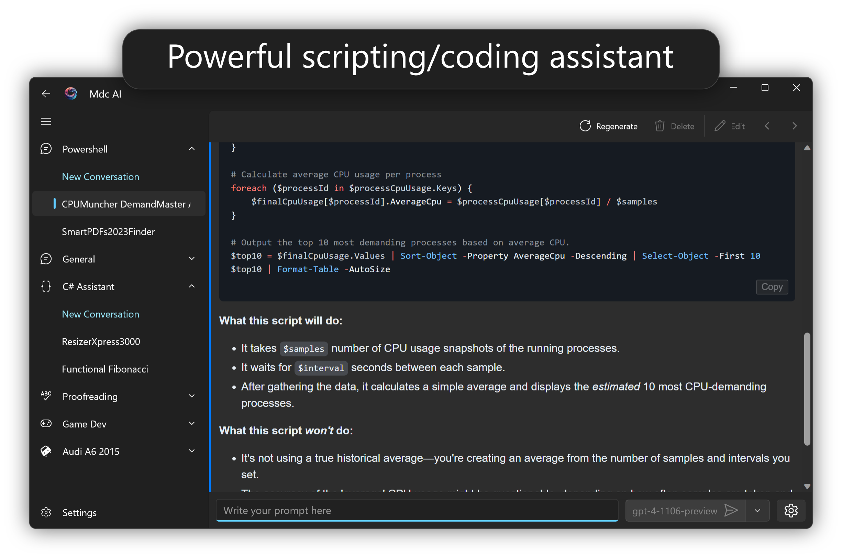
Task: Click the Edit pencil icon
Action: pos(719,126)
